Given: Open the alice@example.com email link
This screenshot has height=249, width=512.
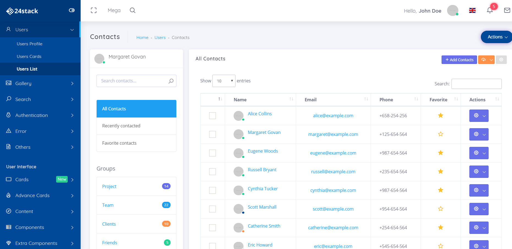Looking at the screenshot, I should [x=333, y=116].
